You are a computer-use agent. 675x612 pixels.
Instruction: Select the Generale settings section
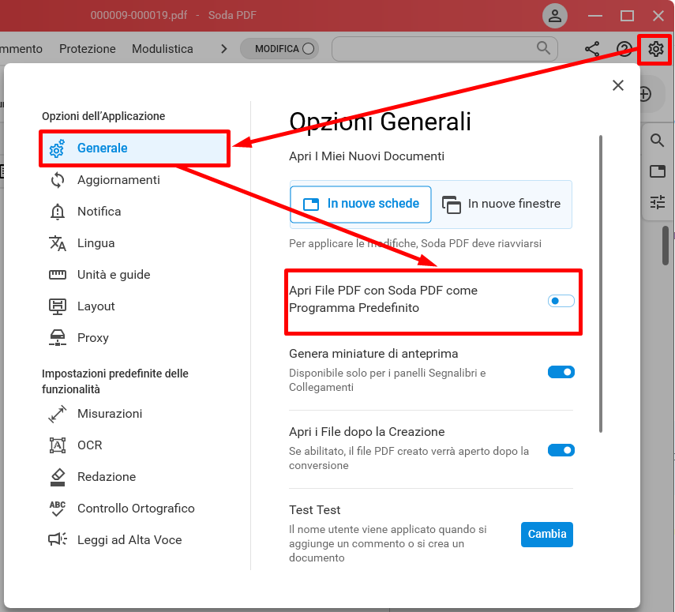133,148
